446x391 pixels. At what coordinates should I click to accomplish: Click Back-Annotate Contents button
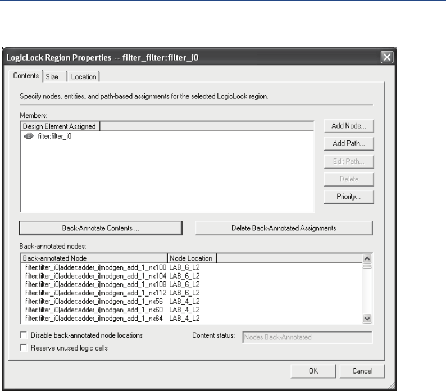[x=101, y=228]
